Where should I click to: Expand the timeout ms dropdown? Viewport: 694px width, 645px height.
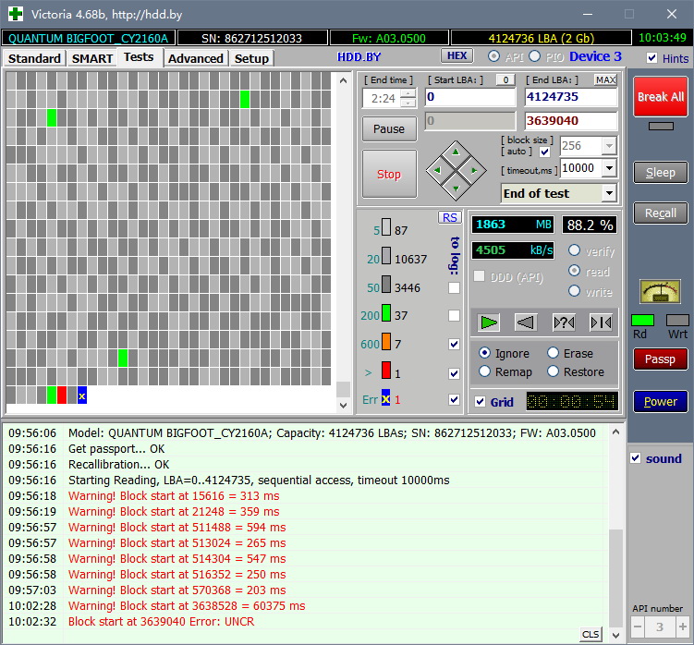pyautogui.click(x=608, y=168)
